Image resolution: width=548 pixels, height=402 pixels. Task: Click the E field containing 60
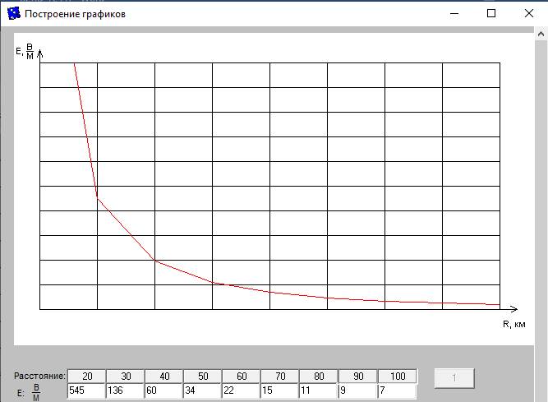[164, 390]
